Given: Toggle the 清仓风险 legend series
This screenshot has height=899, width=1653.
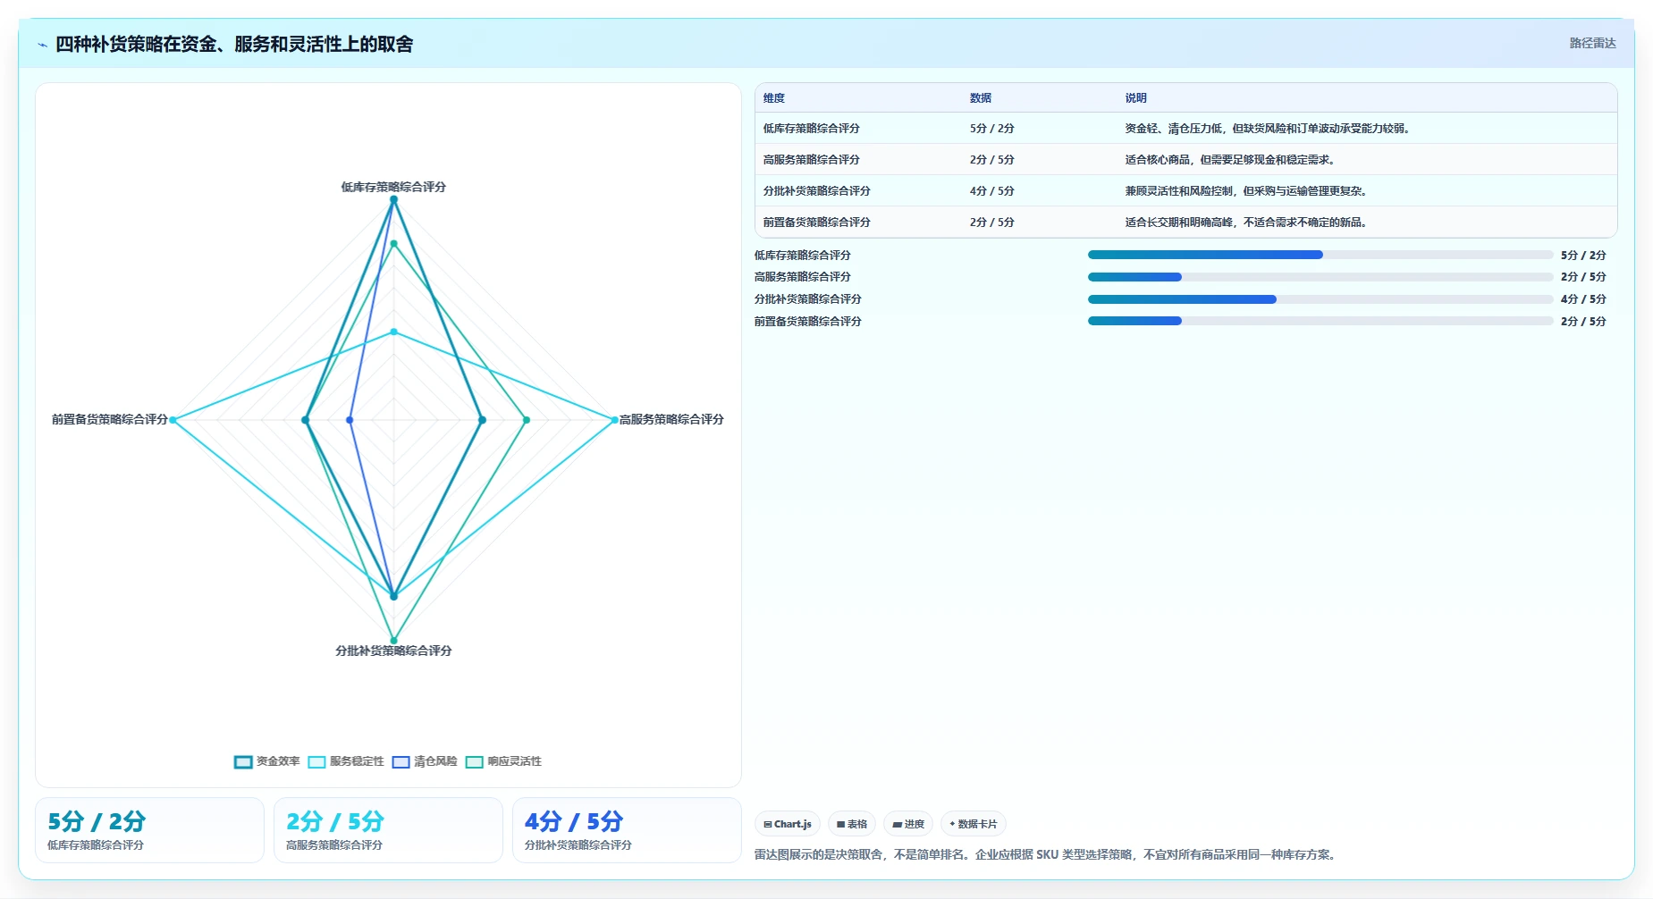Looking at the screenshot, I should (x=425, y=761).
